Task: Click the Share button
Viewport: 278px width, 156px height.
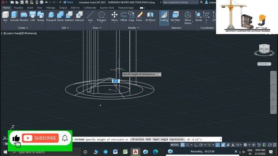Action: (x=68, y=2)
